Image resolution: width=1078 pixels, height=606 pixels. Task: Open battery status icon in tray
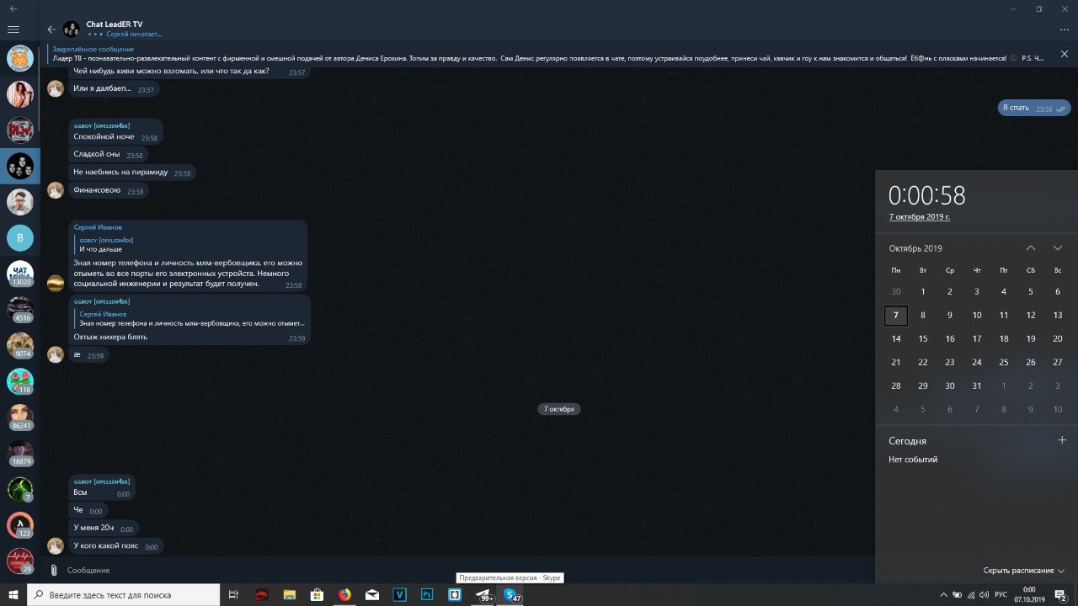point(958,595)
